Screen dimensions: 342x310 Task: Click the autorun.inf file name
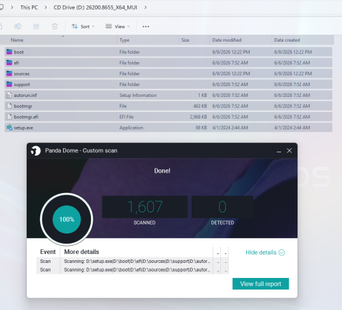[x=25, y=95]
